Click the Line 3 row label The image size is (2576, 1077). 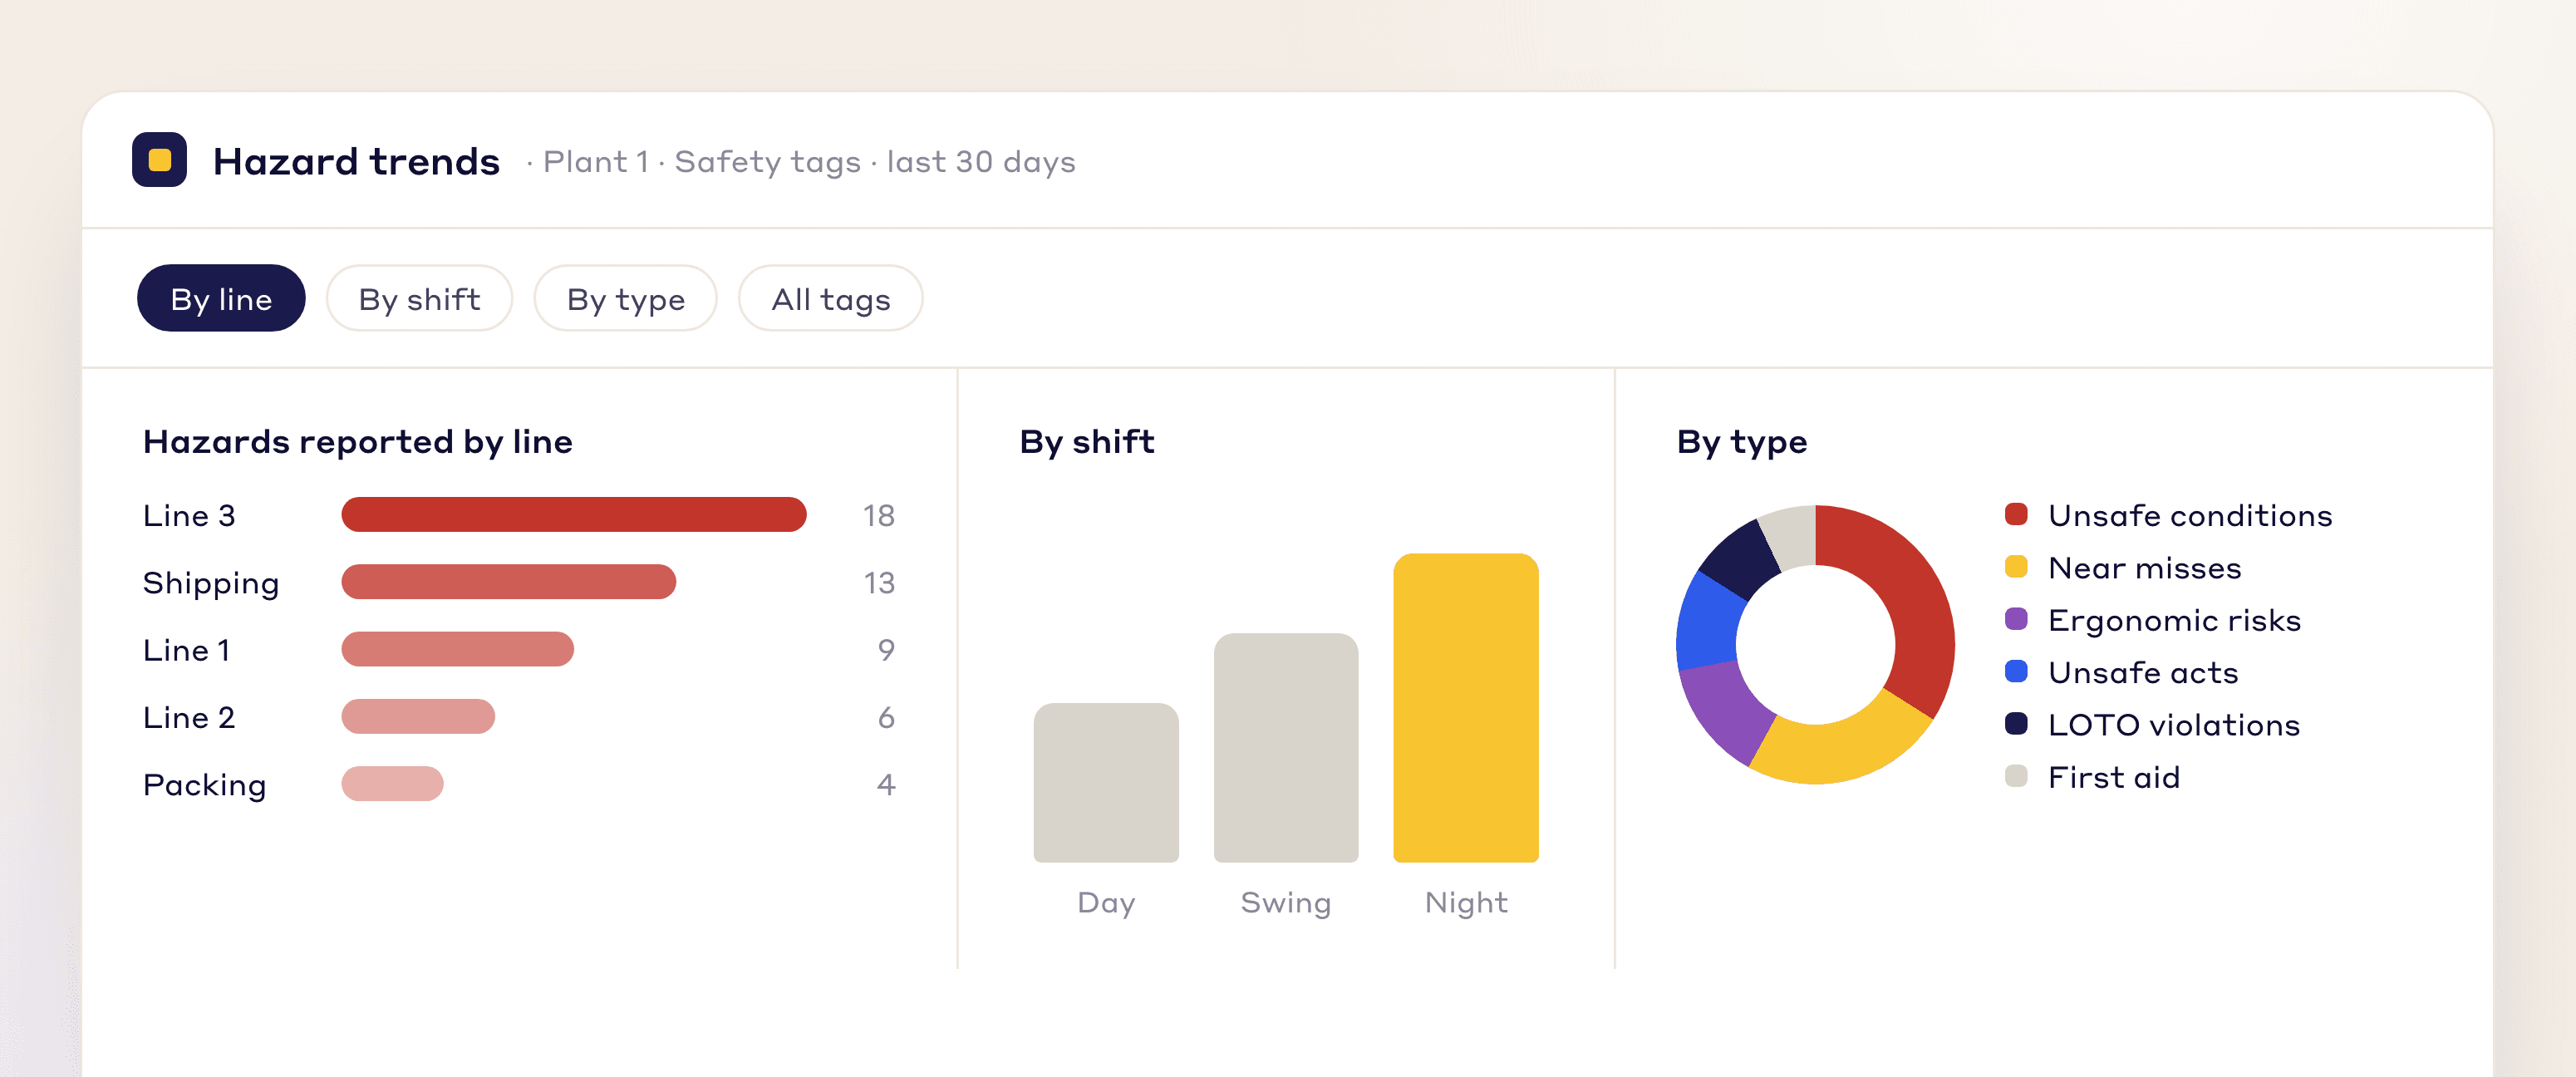pos(189,515)
